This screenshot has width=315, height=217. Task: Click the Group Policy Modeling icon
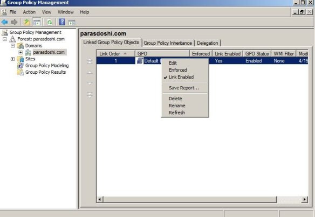[20, 66]
